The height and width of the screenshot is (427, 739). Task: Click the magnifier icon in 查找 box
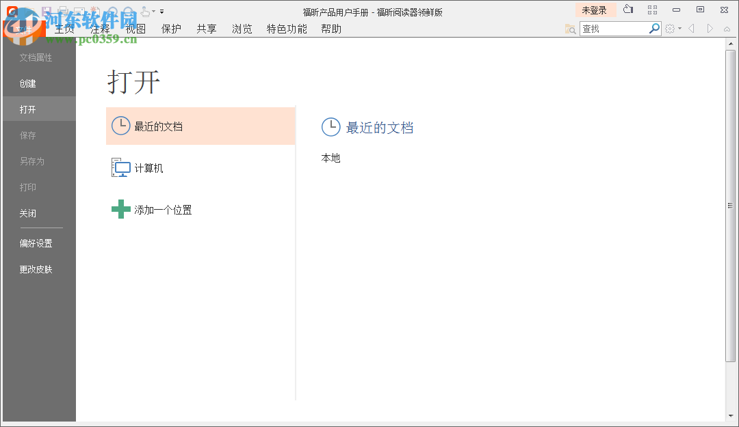point(654,29)
